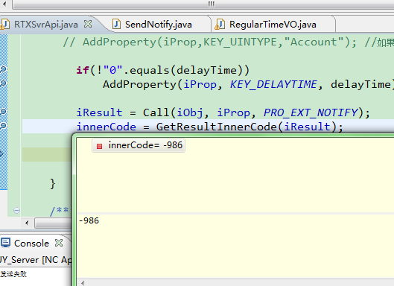The image size is (394, 286).
Task: Close the RTXSvrApi.java editor tab
Action: 88,24
